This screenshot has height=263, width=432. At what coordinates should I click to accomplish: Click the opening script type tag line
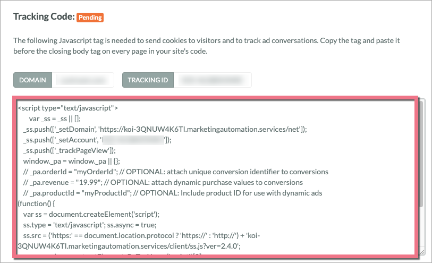(x=67, y=108)
